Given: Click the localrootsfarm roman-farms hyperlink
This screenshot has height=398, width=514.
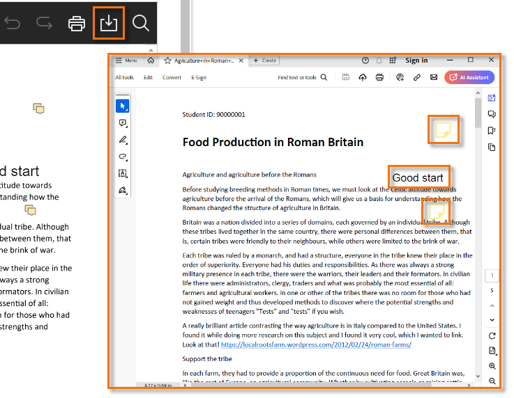Looking at the screenshot, I should (x=316, y=344).
